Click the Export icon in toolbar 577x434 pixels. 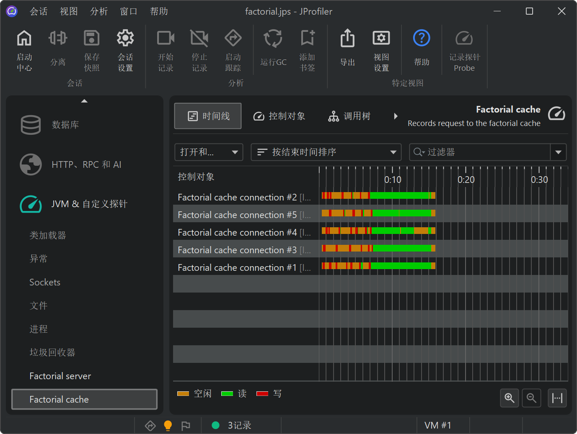(x=347, y=39)
